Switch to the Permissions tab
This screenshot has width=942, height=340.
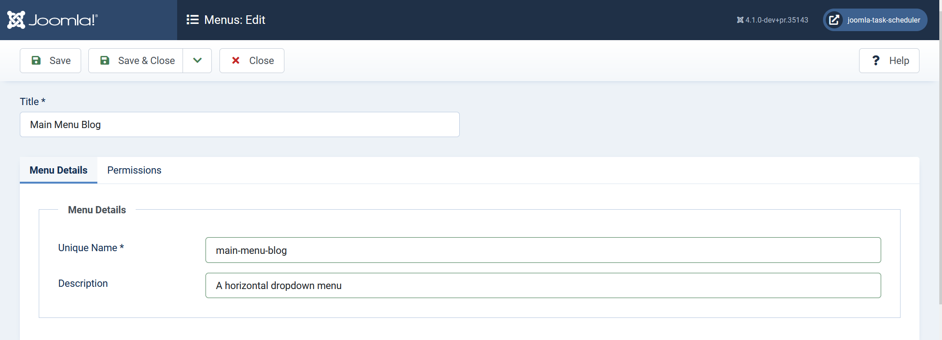134,170
